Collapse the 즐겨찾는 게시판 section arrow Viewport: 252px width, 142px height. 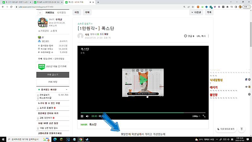click(66, 90)
